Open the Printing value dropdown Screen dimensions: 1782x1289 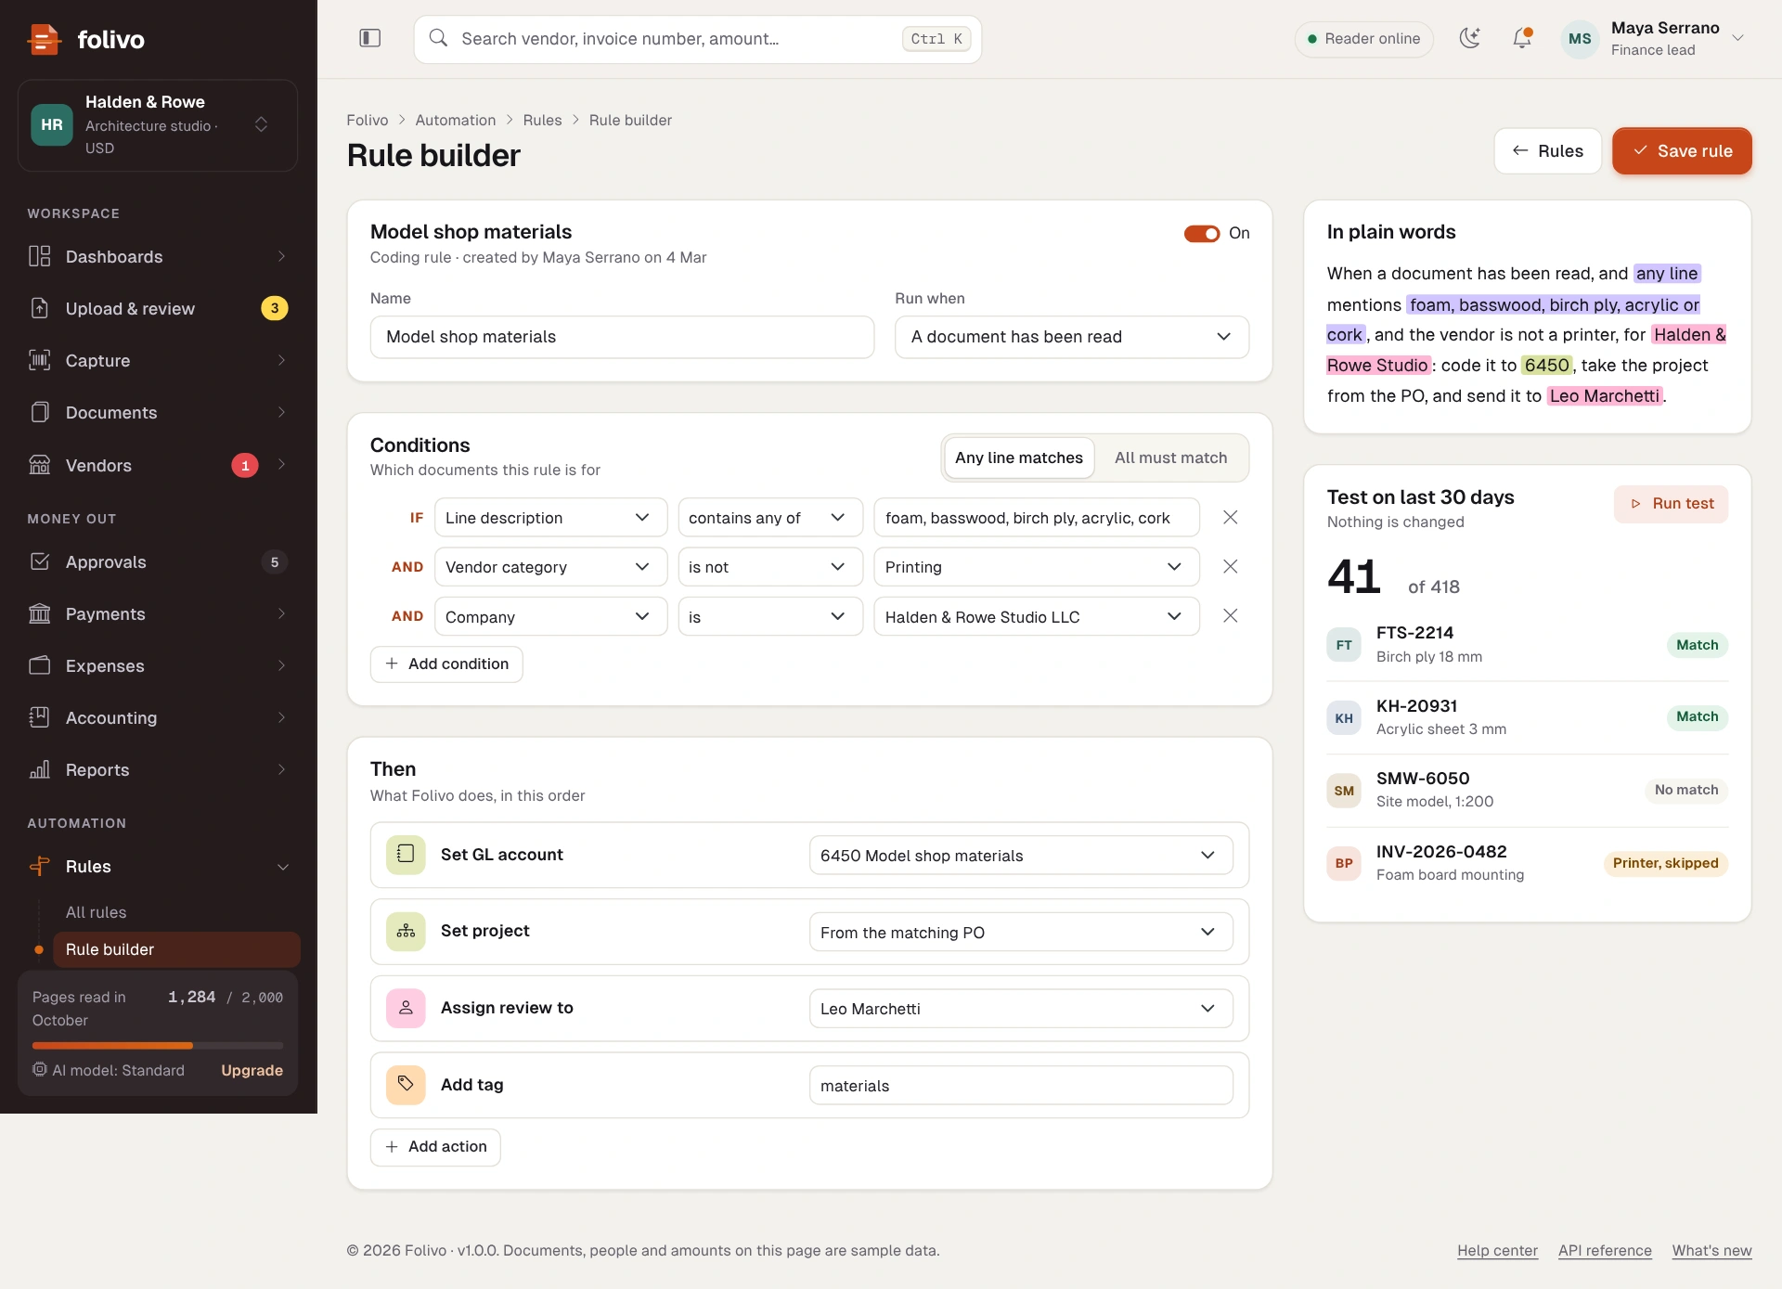(x=1037, y=567)
